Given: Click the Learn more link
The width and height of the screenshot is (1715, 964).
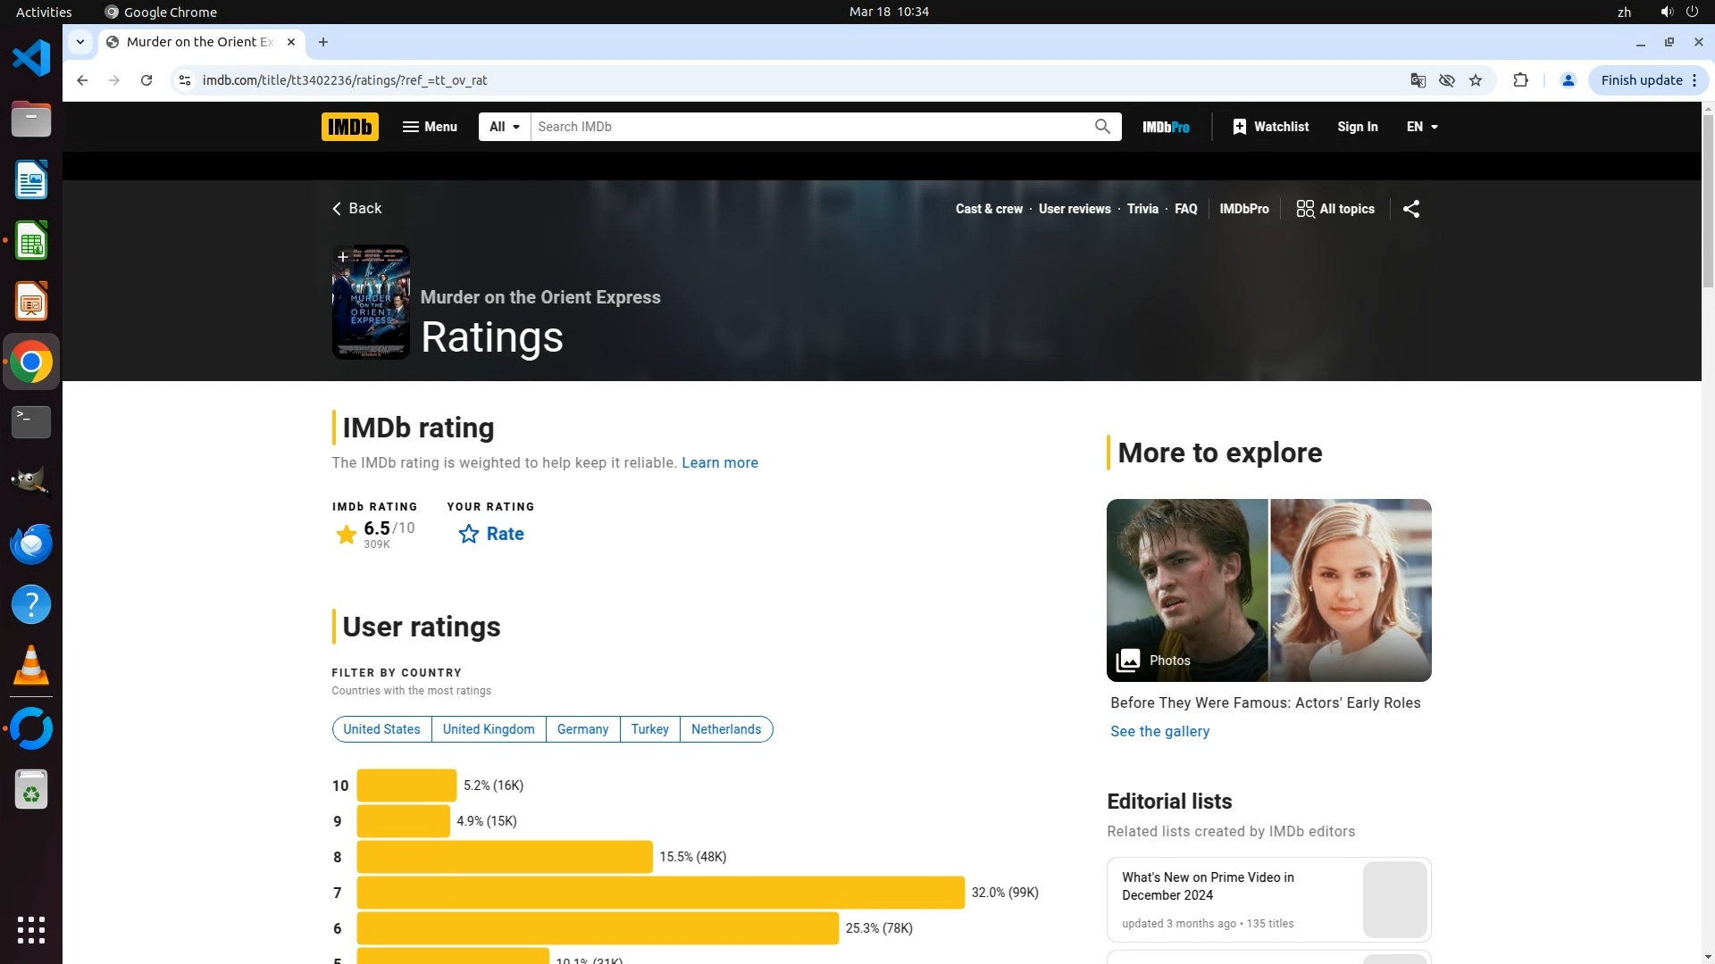Looking at the screenshot, I should tap(719, 462).
